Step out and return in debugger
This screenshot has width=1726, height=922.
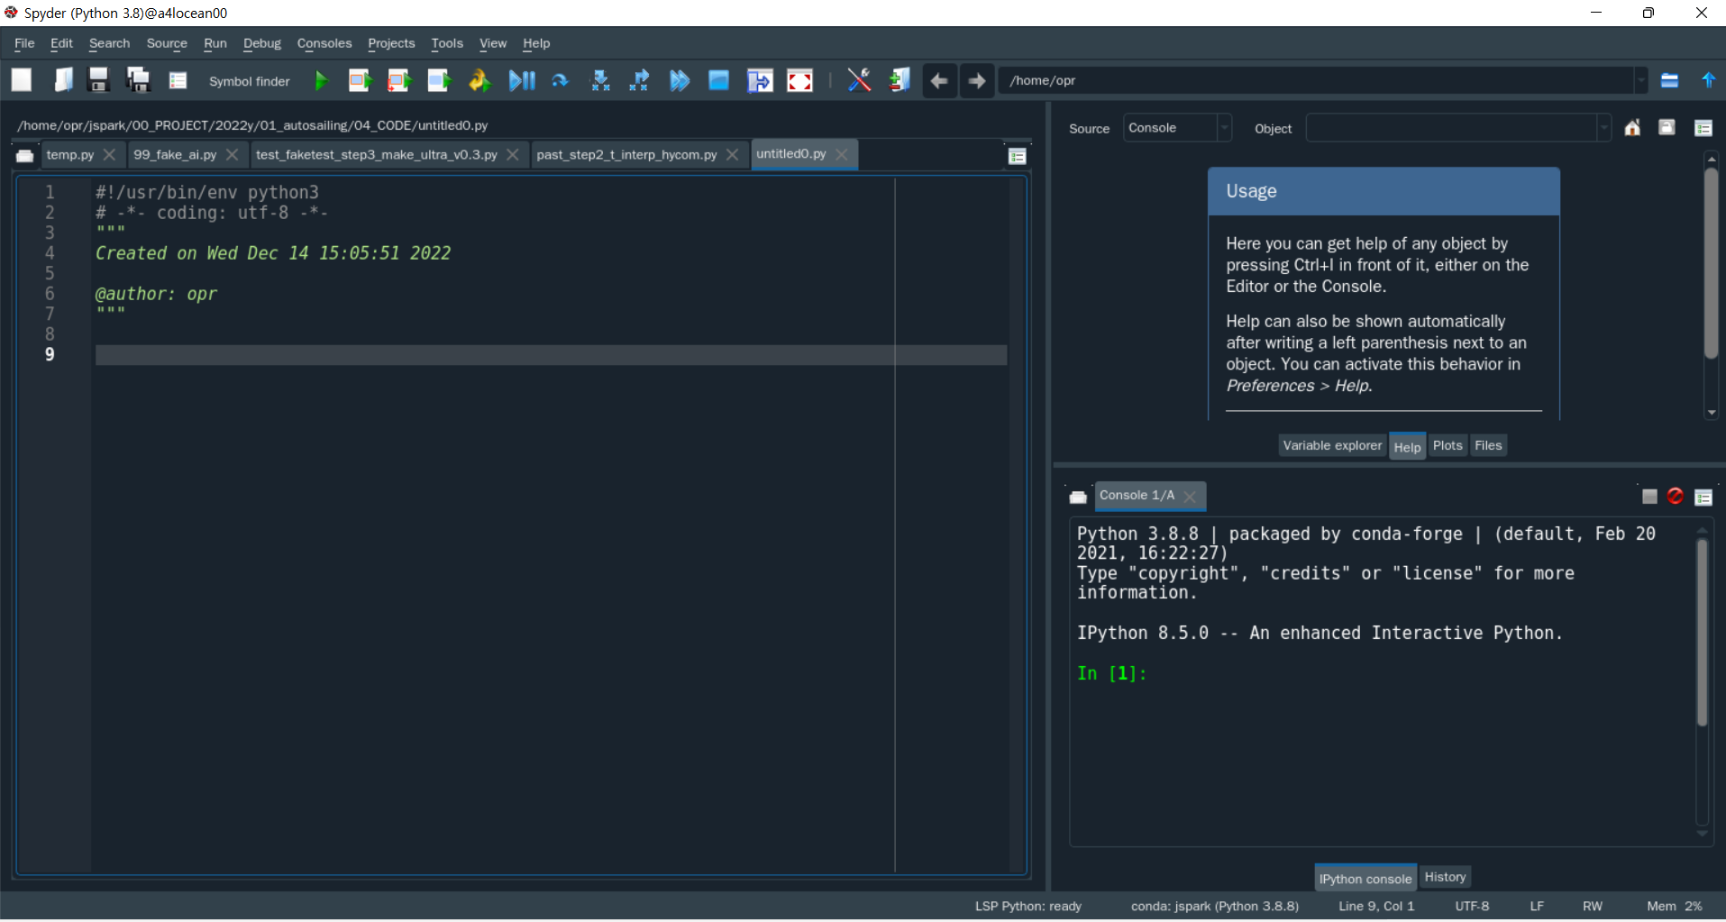[639, 81]
